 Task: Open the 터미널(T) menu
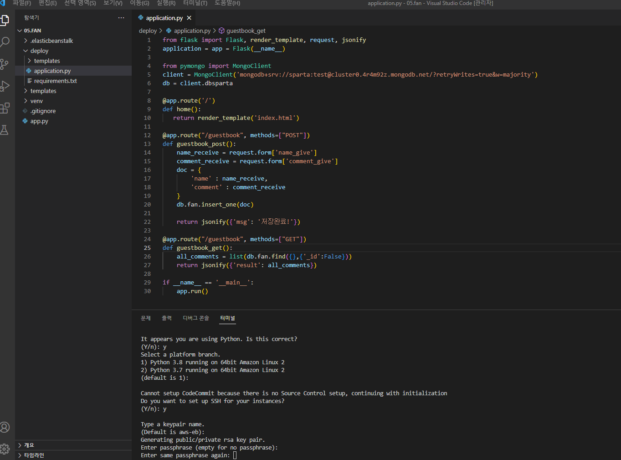pos(195,3)
